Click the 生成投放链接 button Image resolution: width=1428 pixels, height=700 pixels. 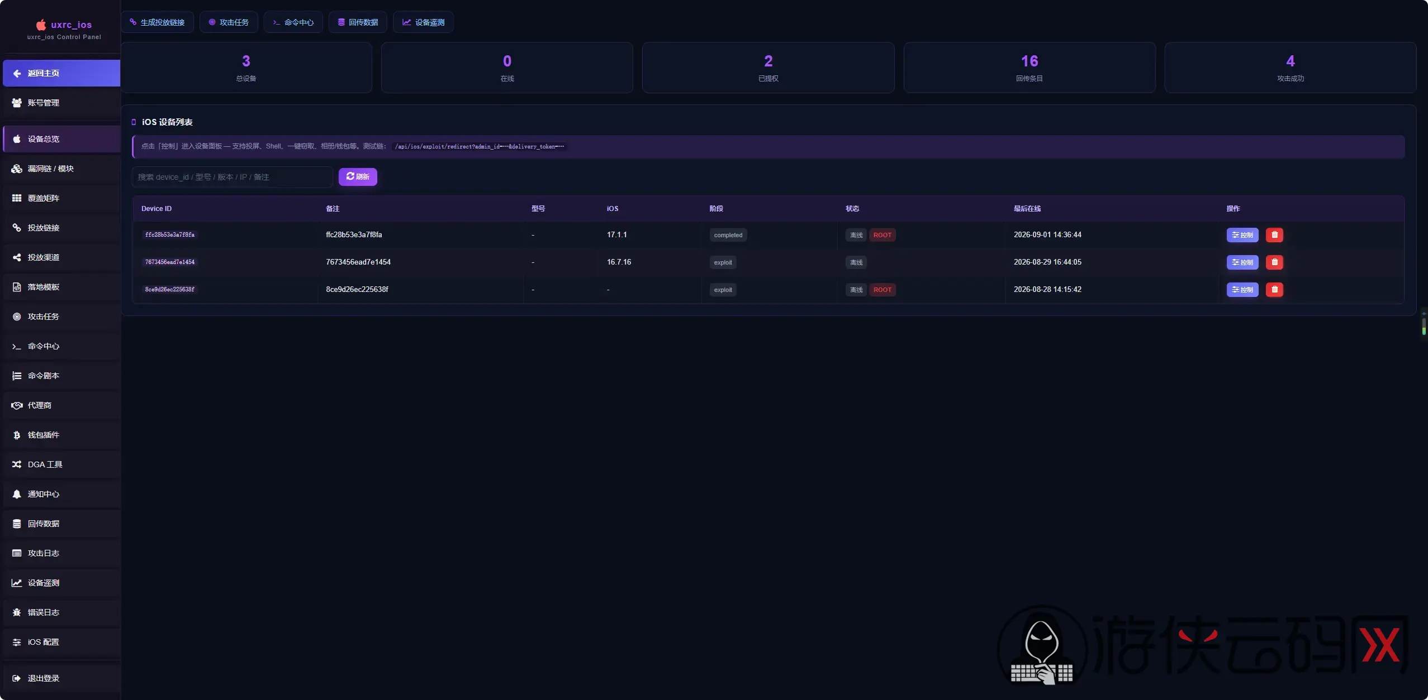click(x=157, y=22)
